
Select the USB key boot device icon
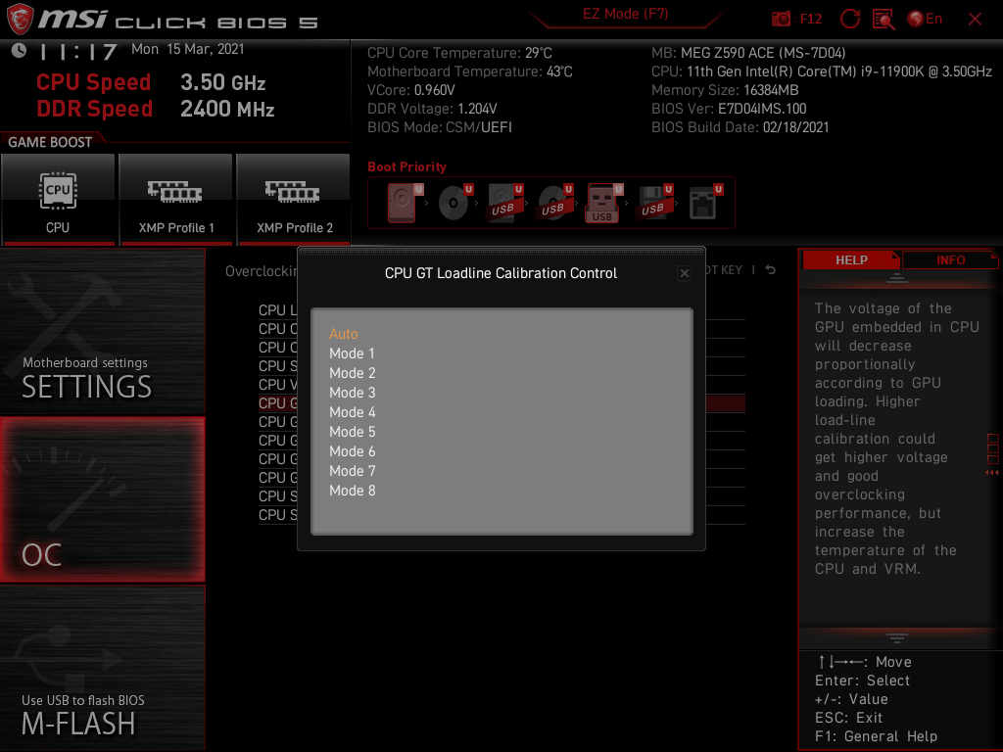(x=603, y=203)
